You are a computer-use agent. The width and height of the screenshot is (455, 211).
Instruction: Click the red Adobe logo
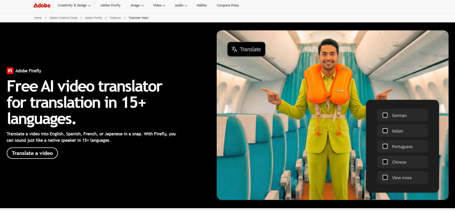click(42, 5)
